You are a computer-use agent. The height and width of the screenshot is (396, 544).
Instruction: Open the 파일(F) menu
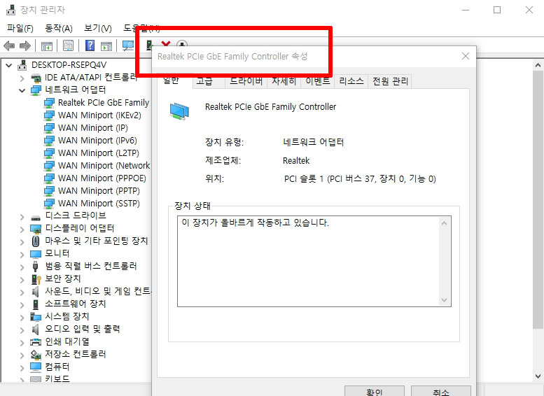point(20,28)
